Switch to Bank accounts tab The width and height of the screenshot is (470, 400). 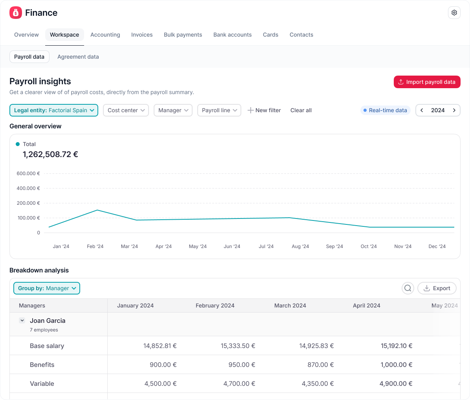pyautogui.click(x=232, y=35)
